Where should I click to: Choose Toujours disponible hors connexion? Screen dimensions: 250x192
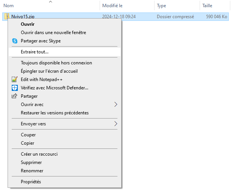pos(56,63)
